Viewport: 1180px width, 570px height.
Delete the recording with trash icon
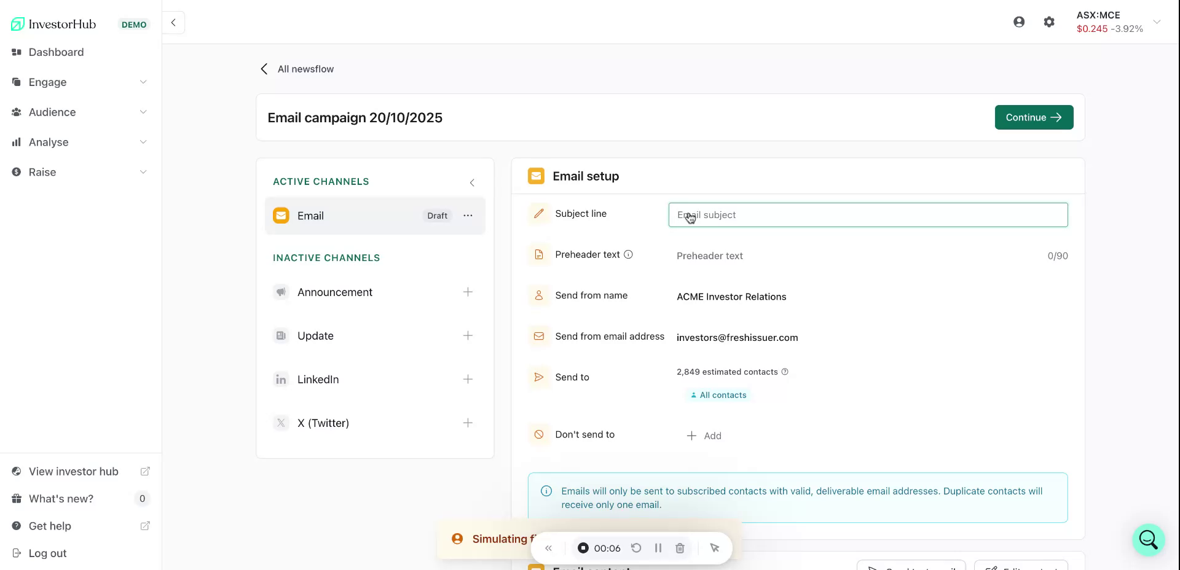tap(680, 548)
